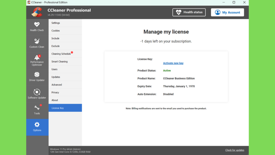Image resolution: width=275 pixels, height=155 pixels.
Task: Click the Active product status text
Action: [x=167, y=71]
